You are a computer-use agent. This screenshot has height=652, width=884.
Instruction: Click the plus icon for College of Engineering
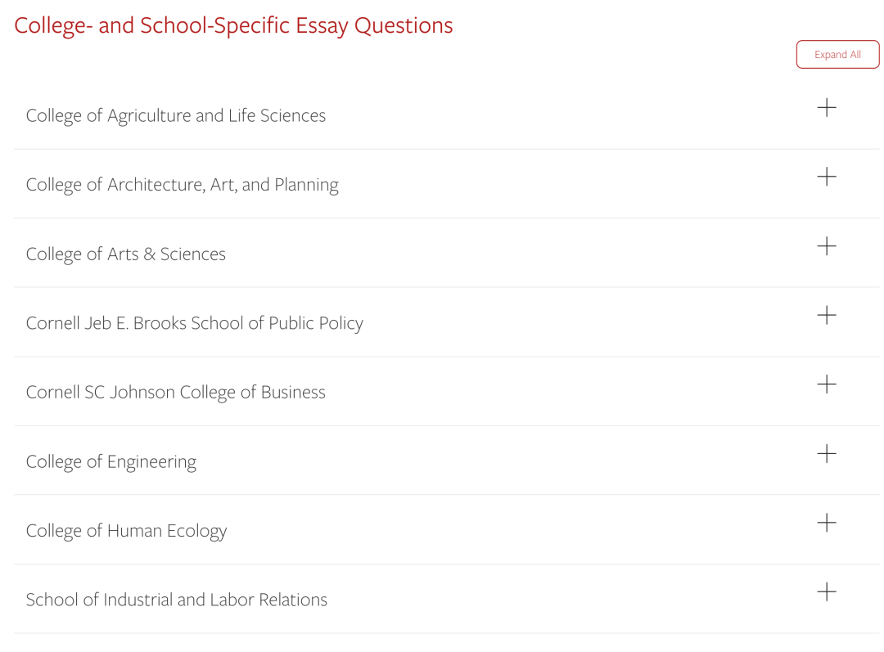coord(827,453)
